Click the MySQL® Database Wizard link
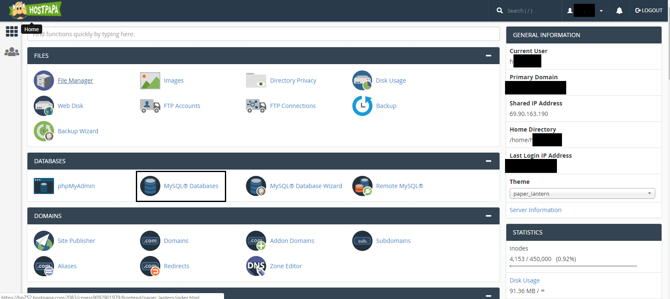The width and height of the screenshot is (670, 299). (306, 186)
